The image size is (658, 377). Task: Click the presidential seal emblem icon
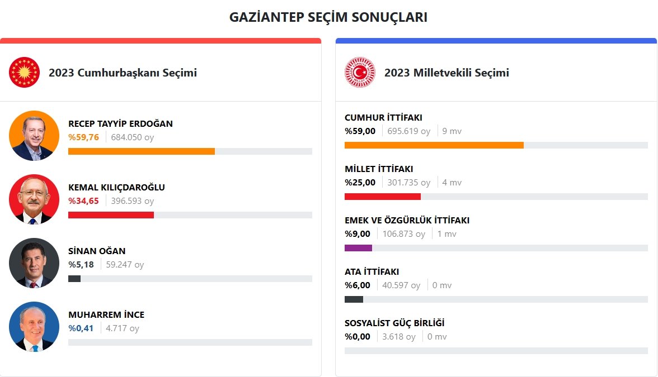coord(25,73)
